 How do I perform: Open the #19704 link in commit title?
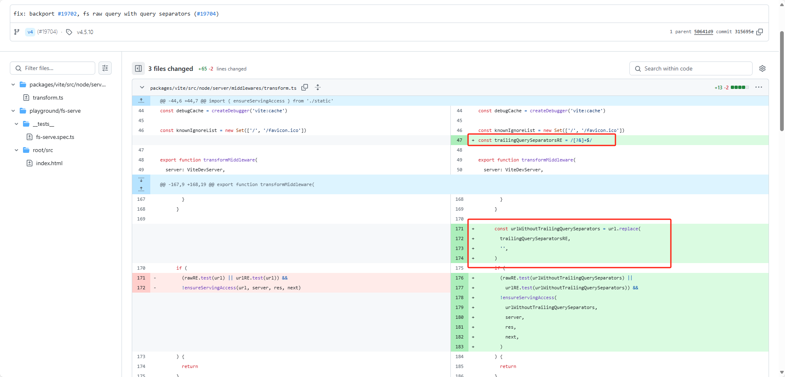coord(206,14)
